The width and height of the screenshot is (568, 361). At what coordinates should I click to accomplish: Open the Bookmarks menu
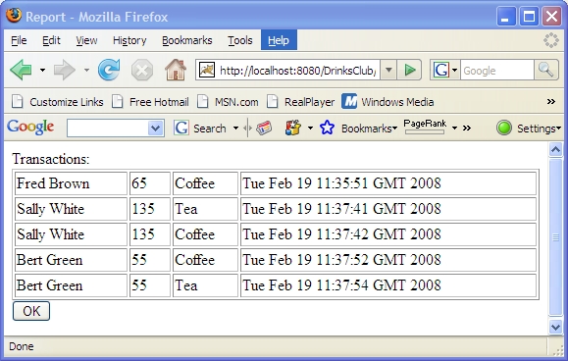[x=187, y=40]
